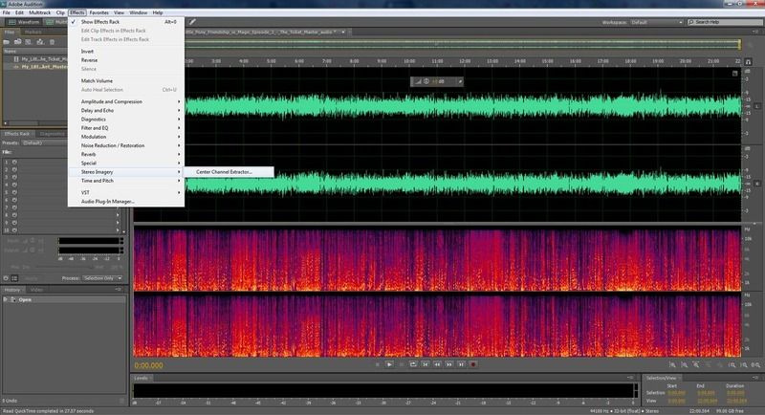
Task: Click New File icon in Files panel
Action: [29, 42]
